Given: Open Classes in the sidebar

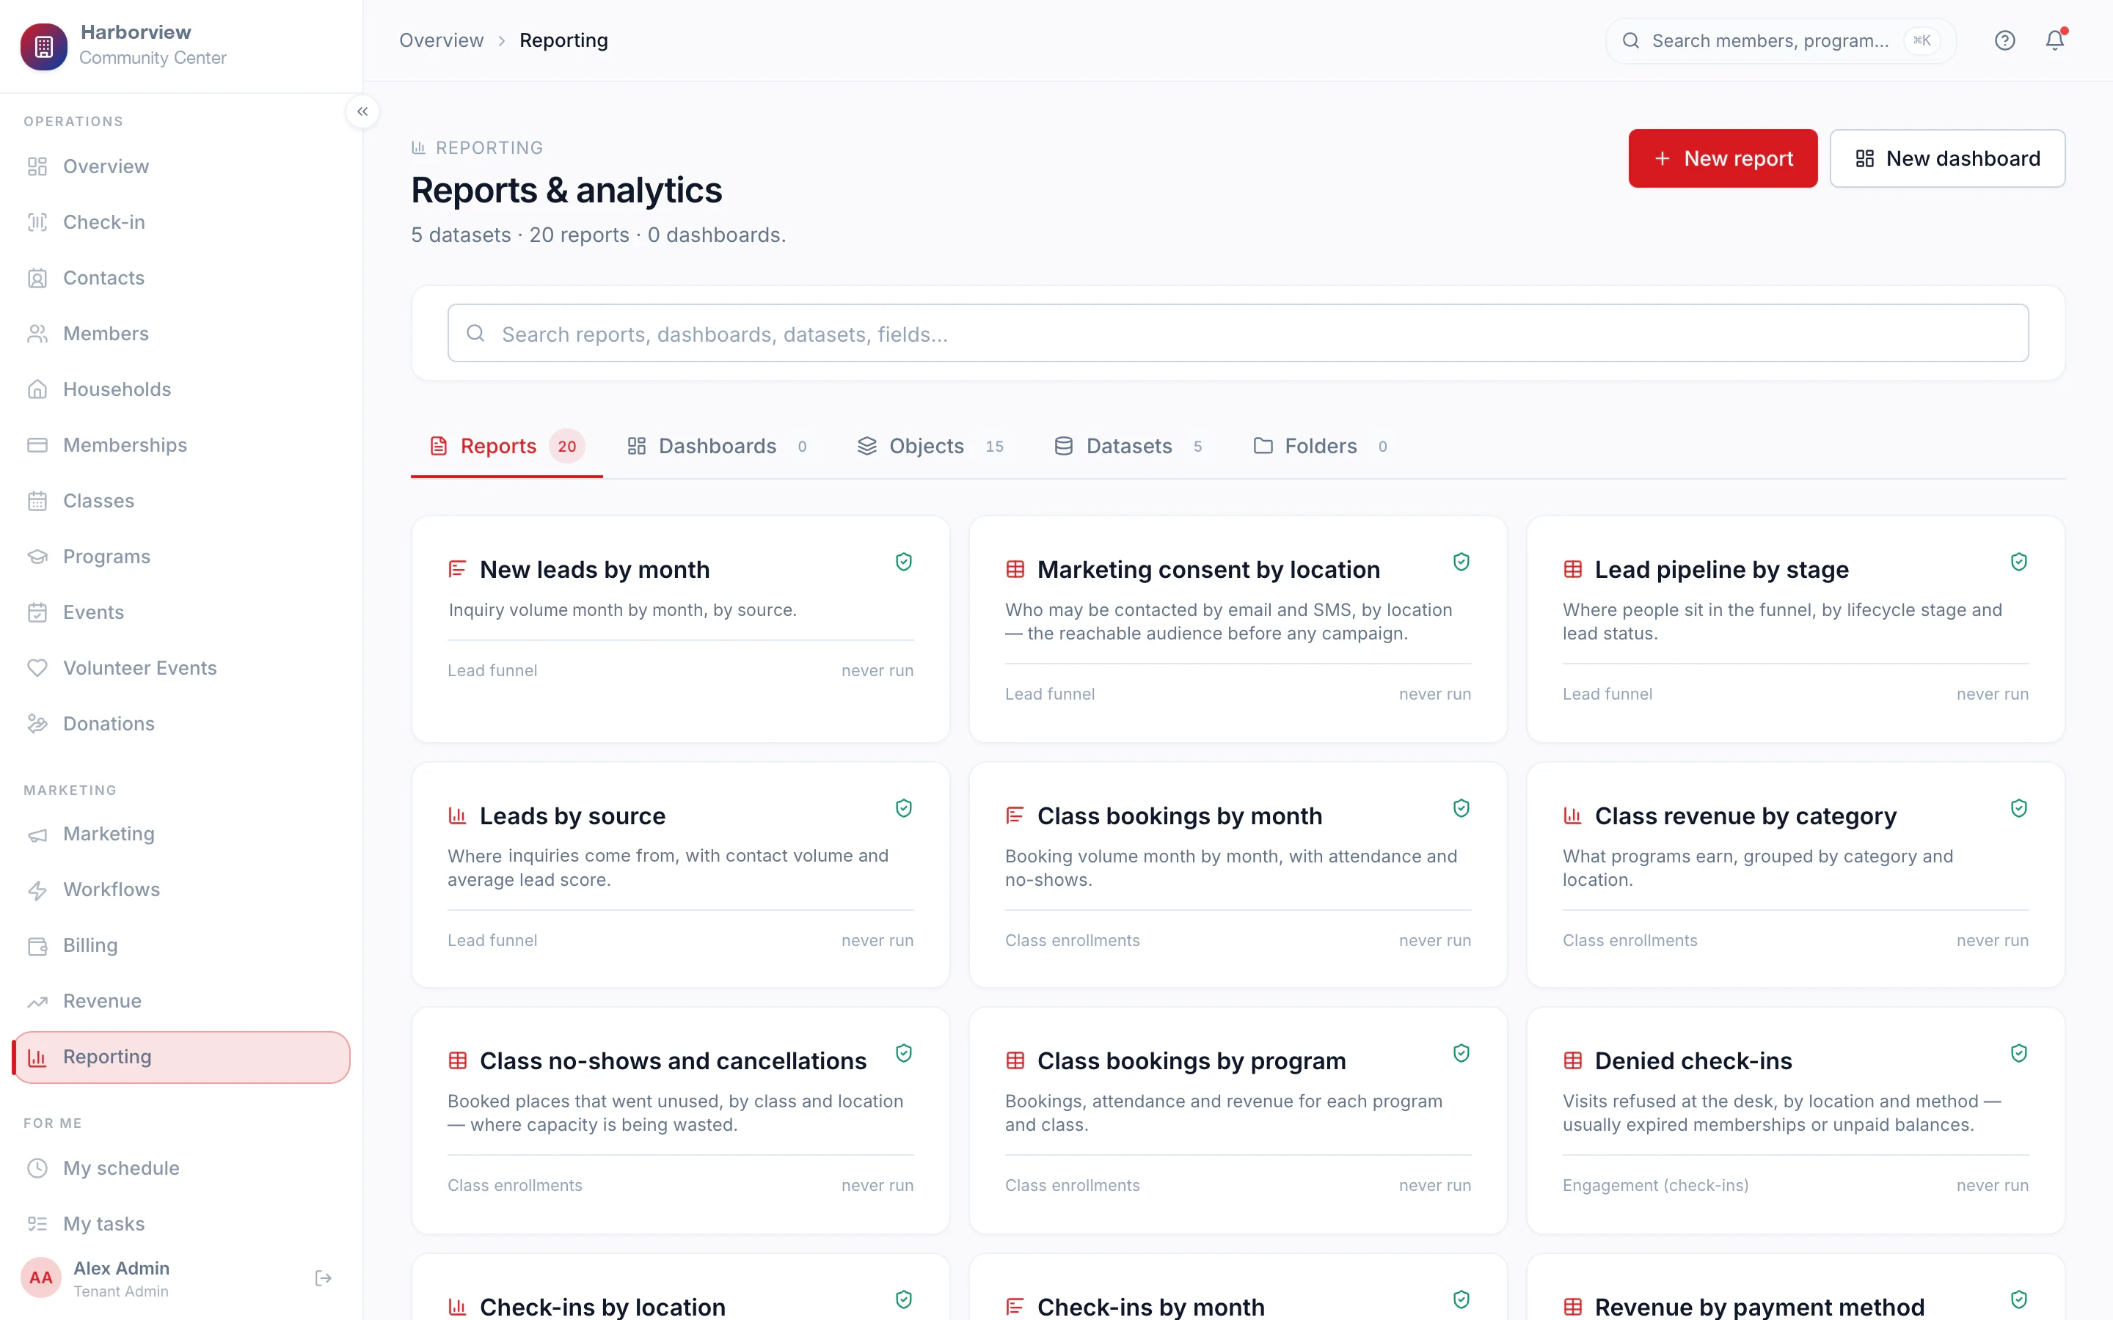Looking at the screenshot, I should (x=182, y=501).
